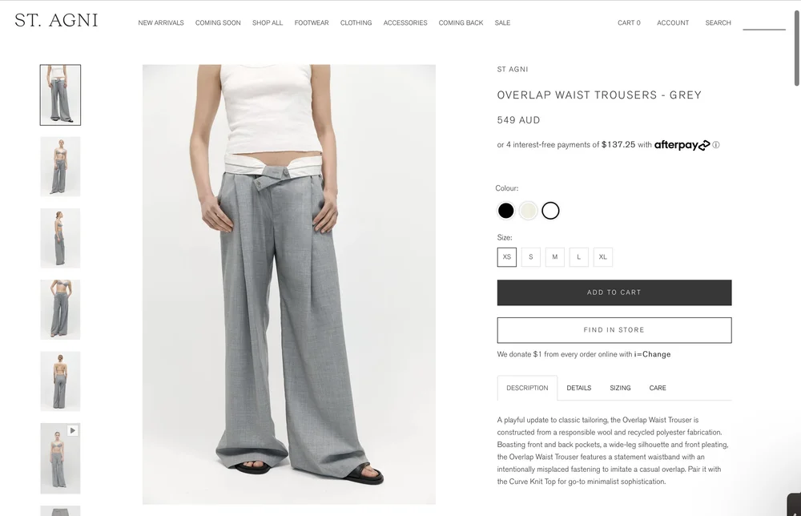The width and height of the screenshot is (801, 516).
Task: Play the product video thumbnail
Action: [x=60, y=458]
